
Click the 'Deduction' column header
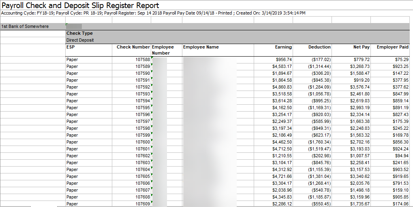(319, 47)
